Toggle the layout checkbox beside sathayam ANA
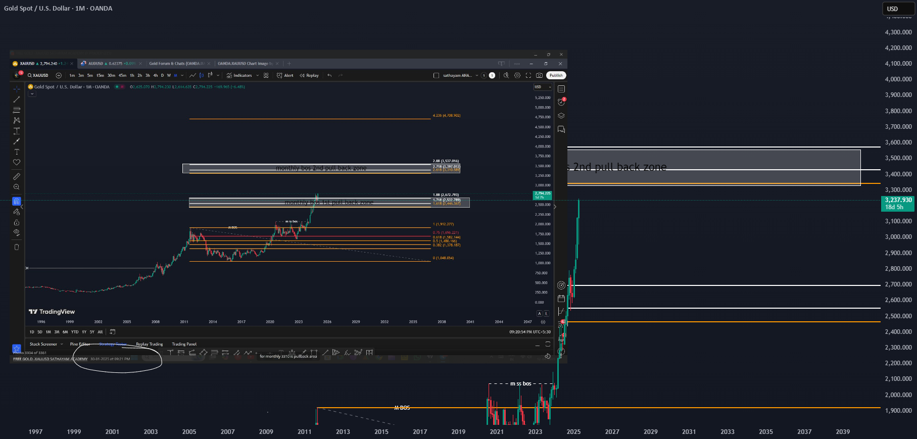 pos(436,75)
